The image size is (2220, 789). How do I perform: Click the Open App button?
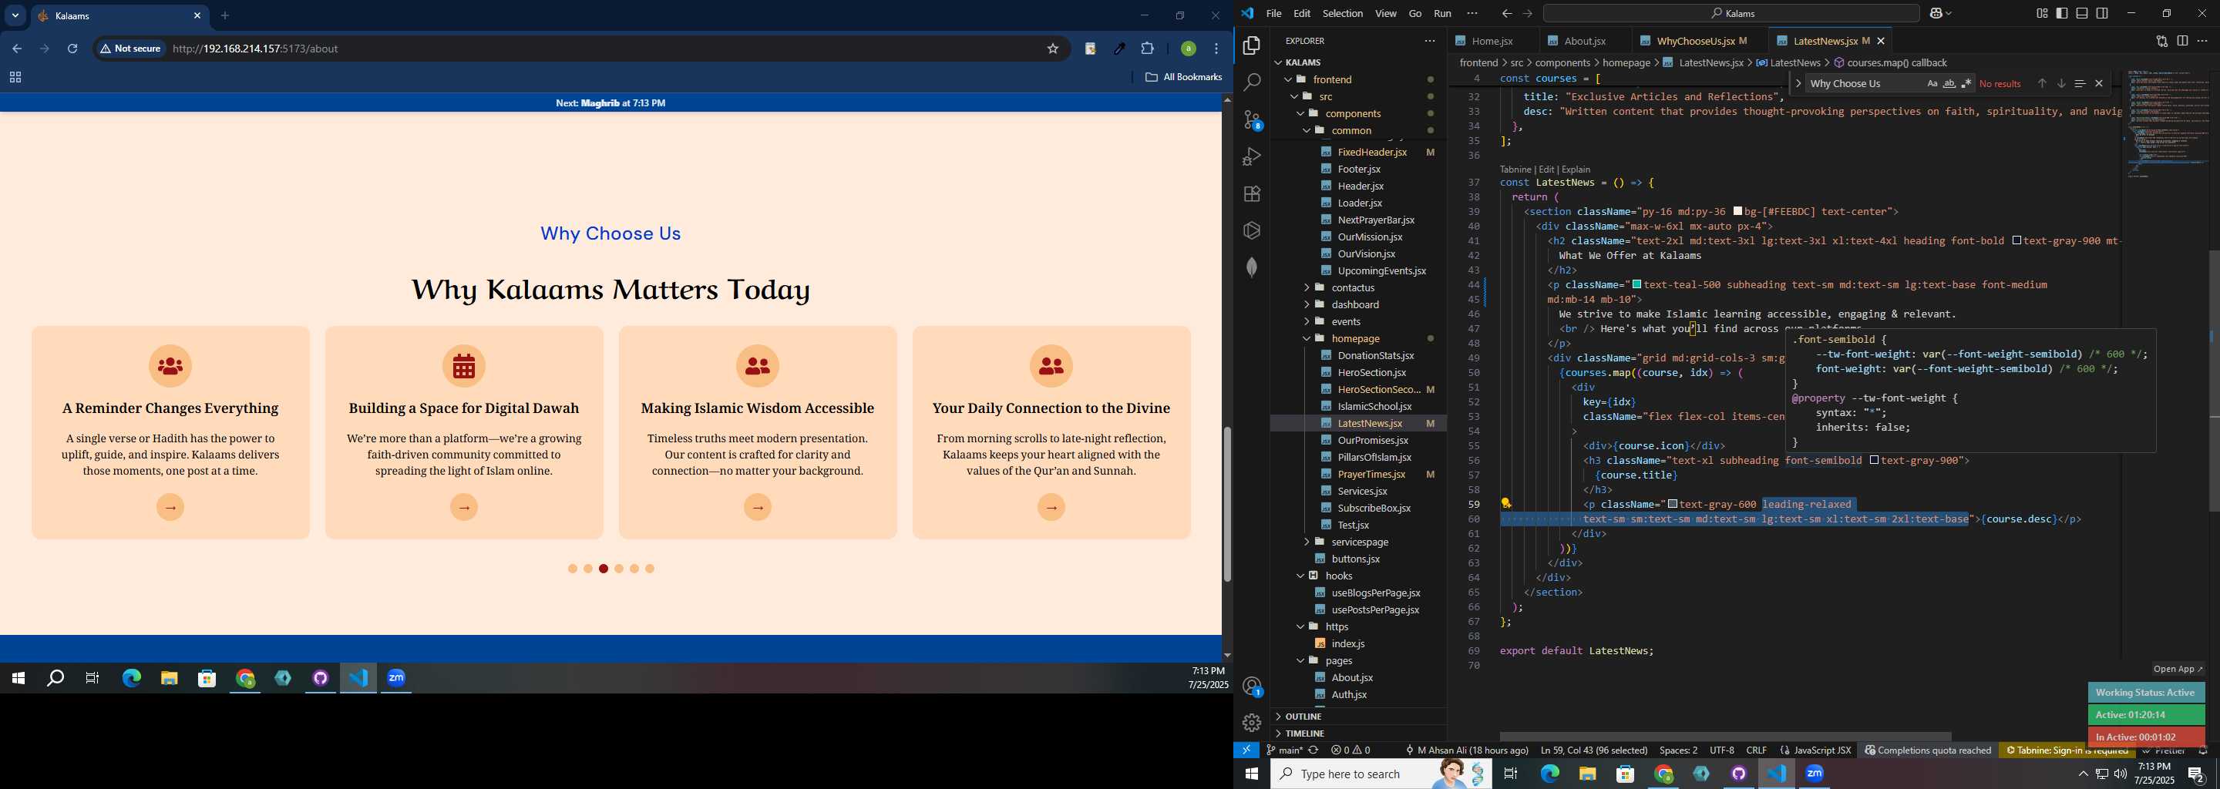tap(2177, 670)
